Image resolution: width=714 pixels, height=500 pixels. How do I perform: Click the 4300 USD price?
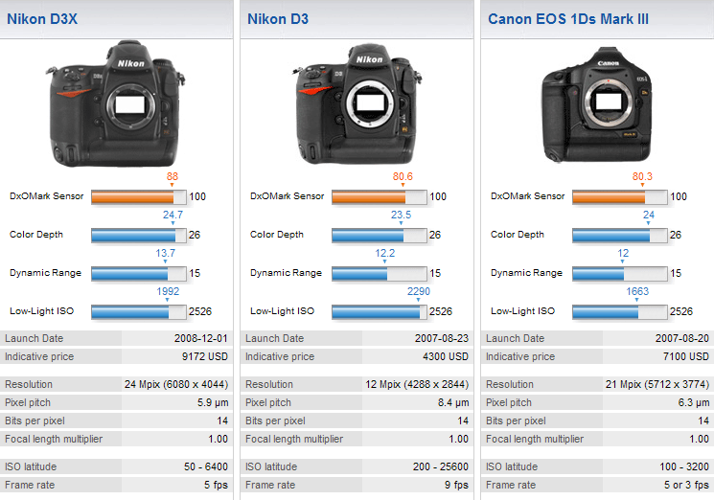click(x=446, y=356)
